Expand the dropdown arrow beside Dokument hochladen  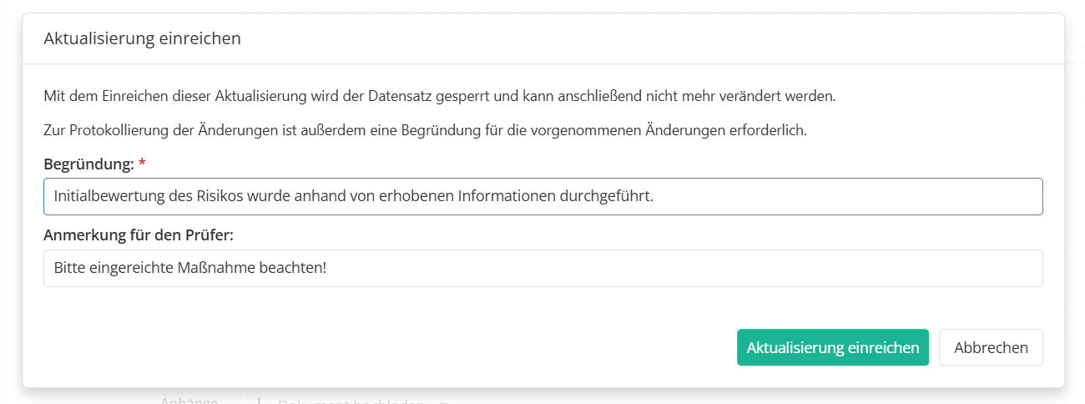[x=442, y=401]
